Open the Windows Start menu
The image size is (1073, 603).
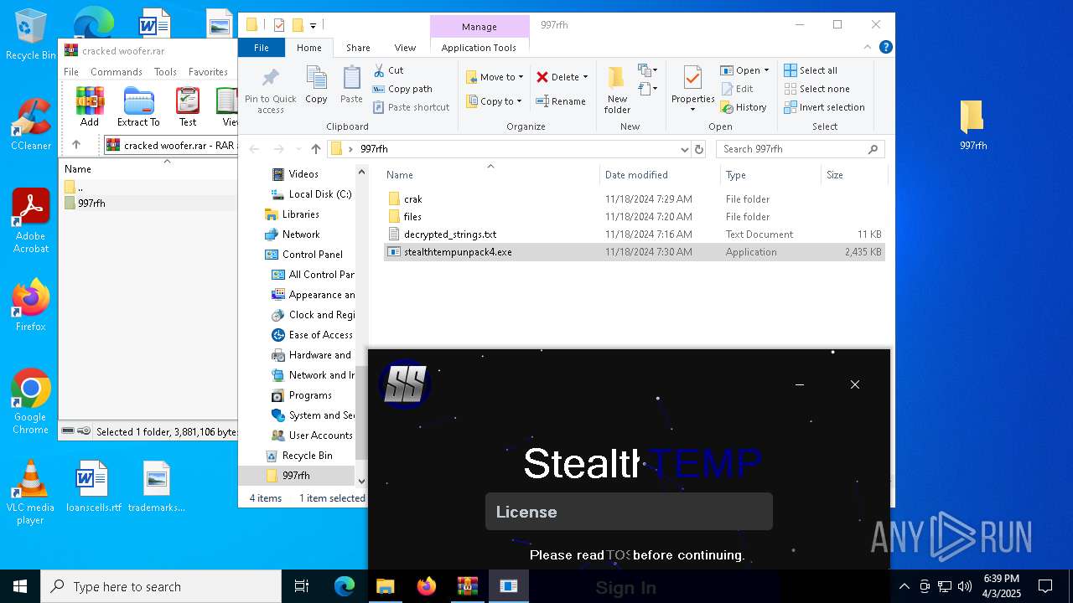(20, 586)
